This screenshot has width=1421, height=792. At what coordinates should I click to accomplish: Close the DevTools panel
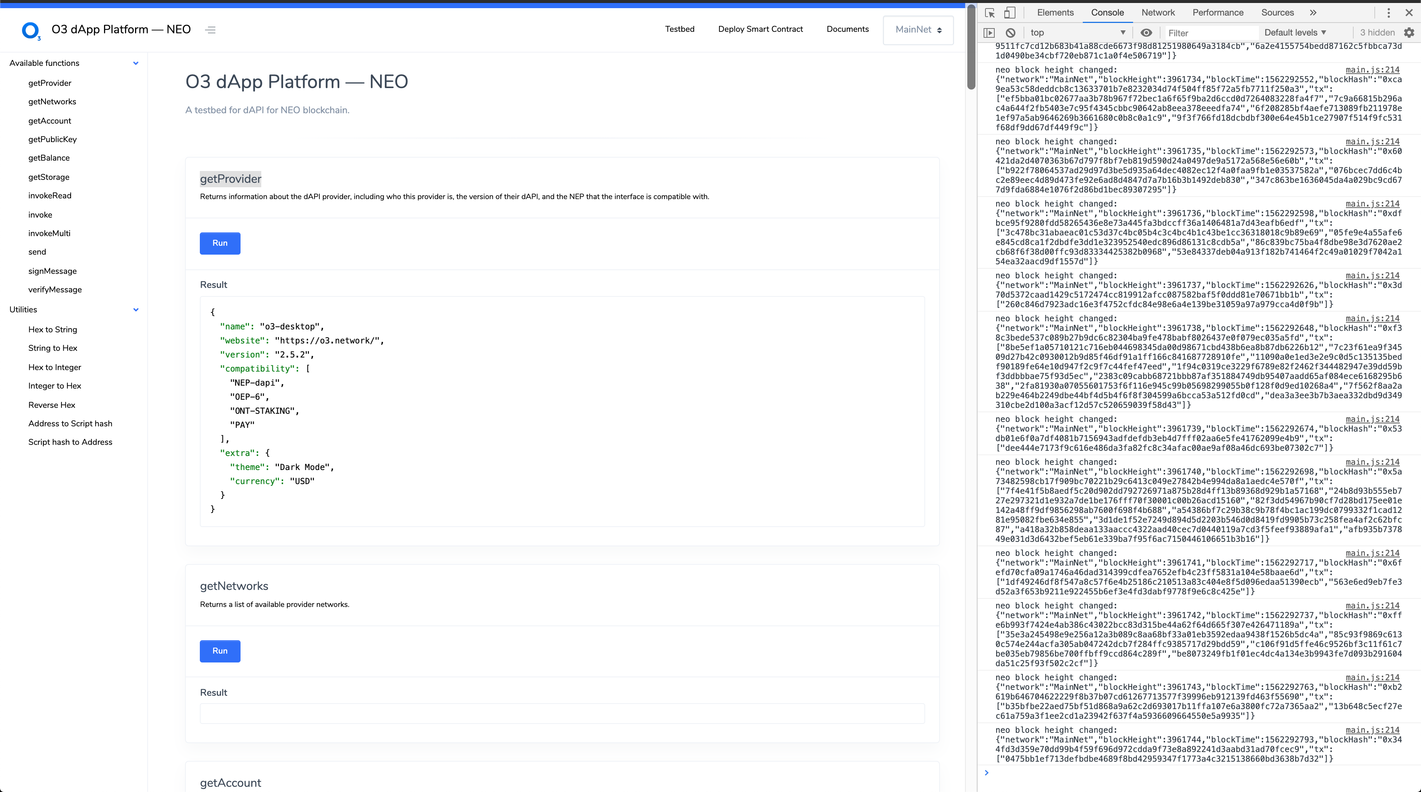(x=1409, y=13)
